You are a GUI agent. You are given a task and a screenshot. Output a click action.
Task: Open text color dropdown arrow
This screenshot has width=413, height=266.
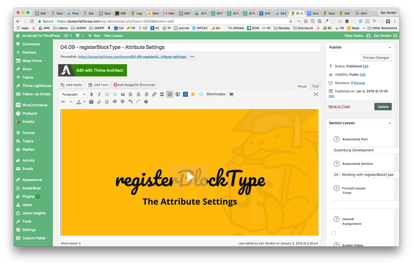(x=84, y=102)
